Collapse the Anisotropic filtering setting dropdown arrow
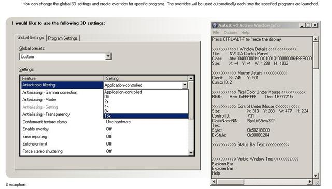Image resolution: width=332 pixels, height=189 pixels. pos(185,85)
